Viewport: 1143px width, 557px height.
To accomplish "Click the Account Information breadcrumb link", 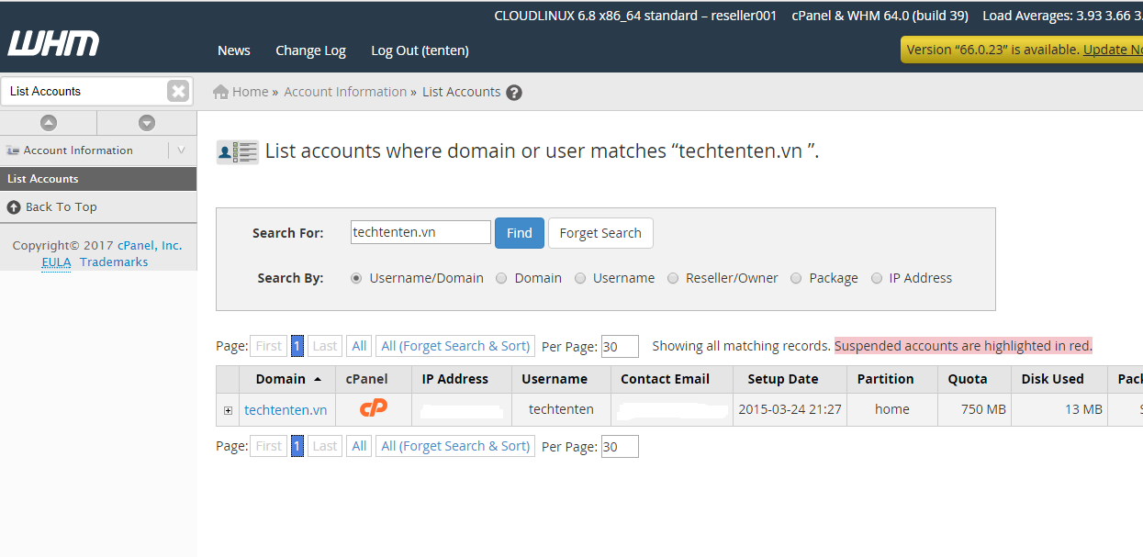I will click(x=345, y=92).
